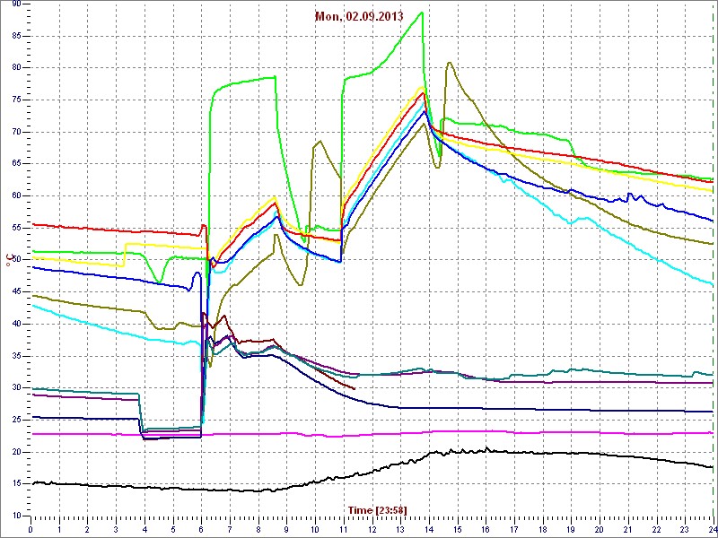Click hour 3 on the time axis
718x538 pixels.
pos(117,529)
